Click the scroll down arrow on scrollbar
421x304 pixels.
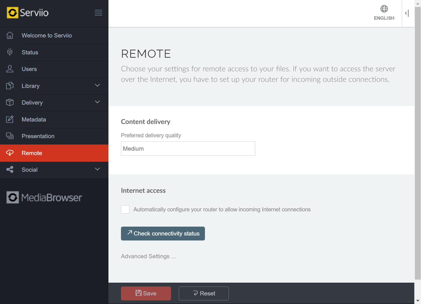418,301
